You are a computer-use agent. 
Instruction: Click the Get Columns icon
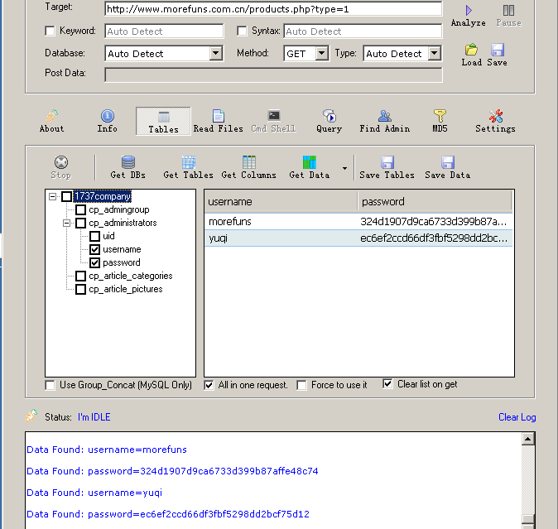(x=249, y=162)
